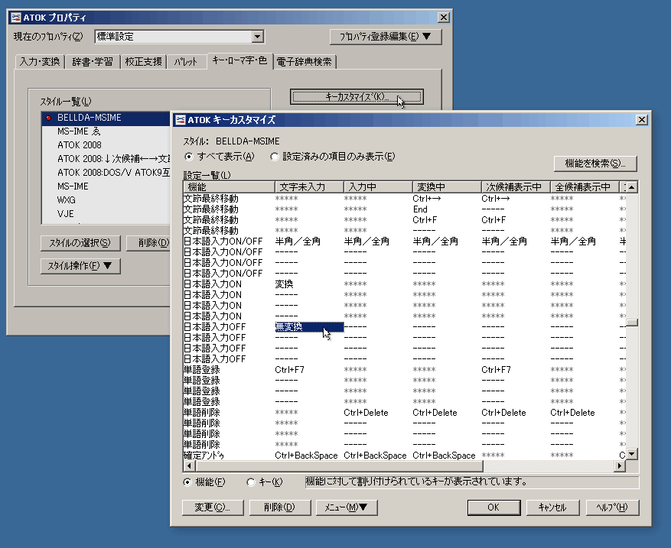Switch to 校正支援 tab
Screen dimensions: 671x548
pos(143,62)
